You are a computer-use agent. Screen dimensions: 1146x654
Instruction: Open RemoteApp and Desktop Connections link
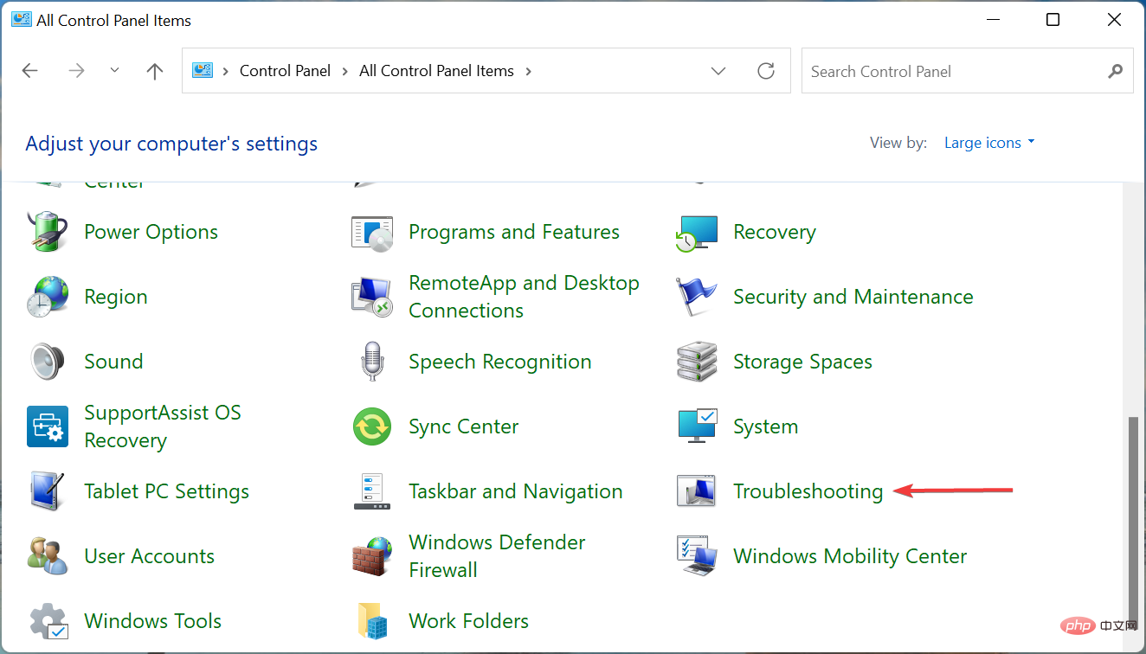click(x=524, y=297)
